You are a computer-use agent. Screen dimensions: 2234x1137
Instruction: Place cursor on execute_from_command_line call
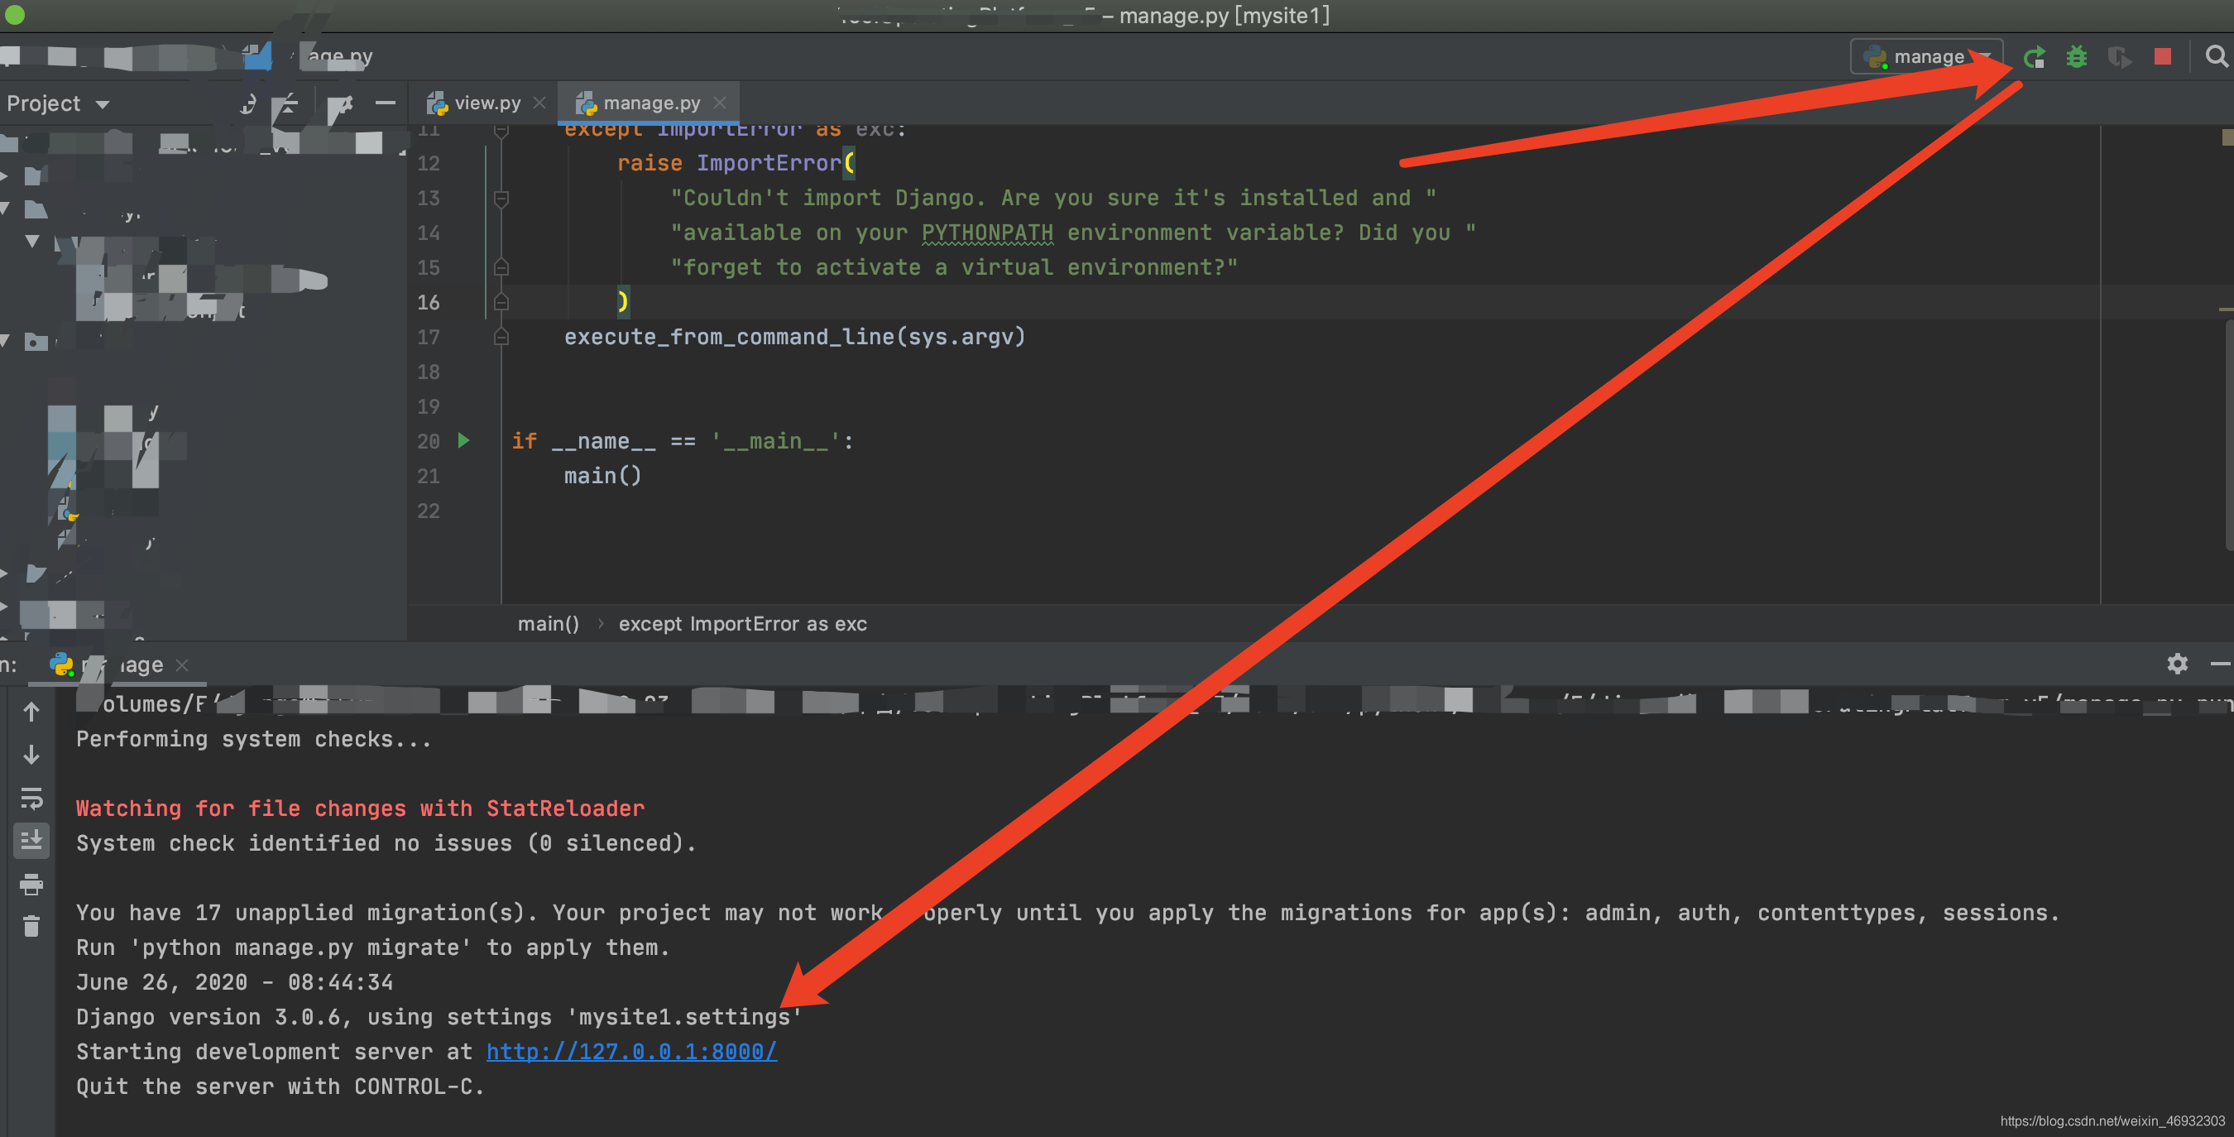(794, 338)
